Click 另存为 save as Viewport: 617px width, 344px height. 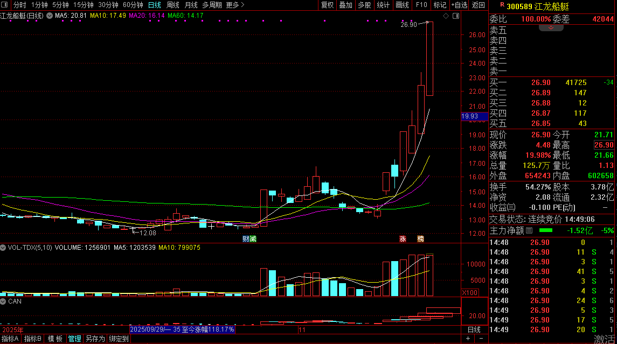tap(95, 339)
